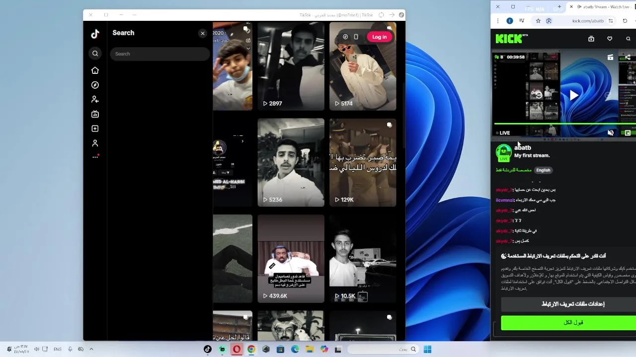Open the video with 10.5K views
Screen dimensions: 636x357
[x=363, y=258]
